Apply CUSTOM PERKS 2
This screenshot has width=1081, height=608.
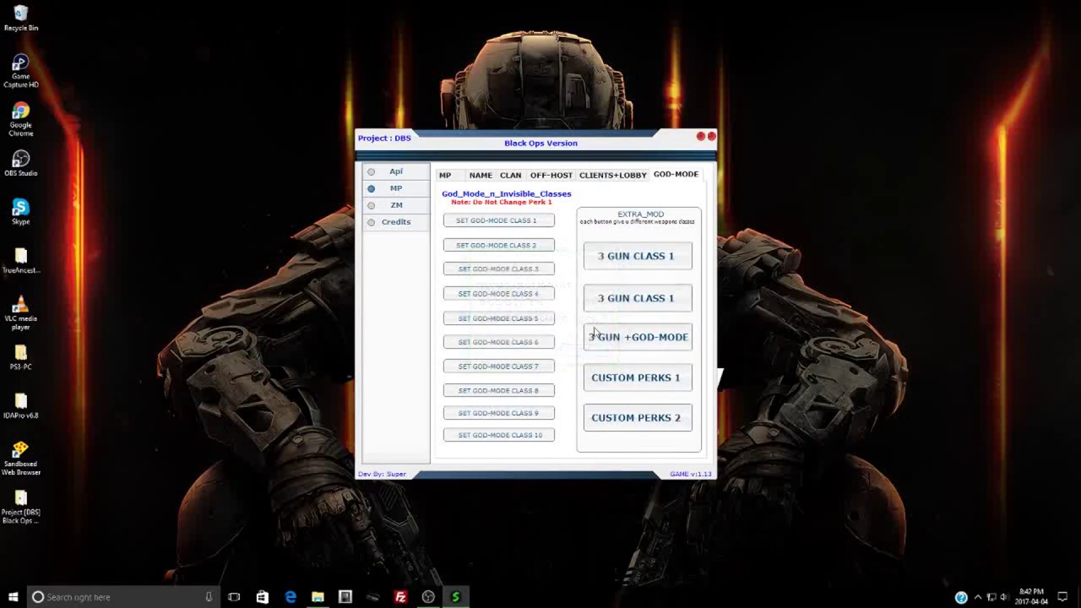(638, 417)
